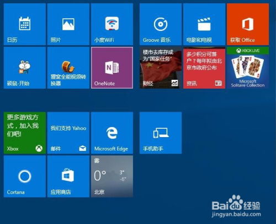Viewport: 276px width, 224px height.
Task: Open the 资讯 news live tile
Action: point(204,68)
